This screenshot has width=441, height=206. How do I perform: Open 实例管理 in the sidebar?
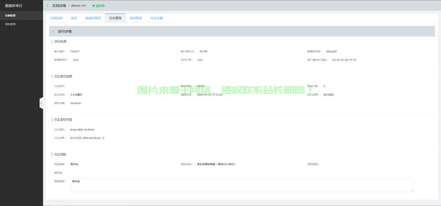[10, 16]
